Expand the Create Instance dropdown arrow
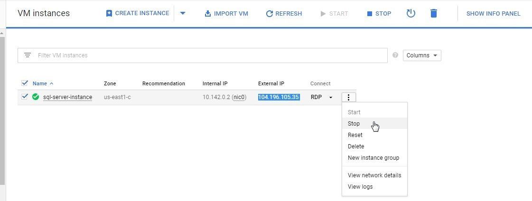 click(183, 13)
